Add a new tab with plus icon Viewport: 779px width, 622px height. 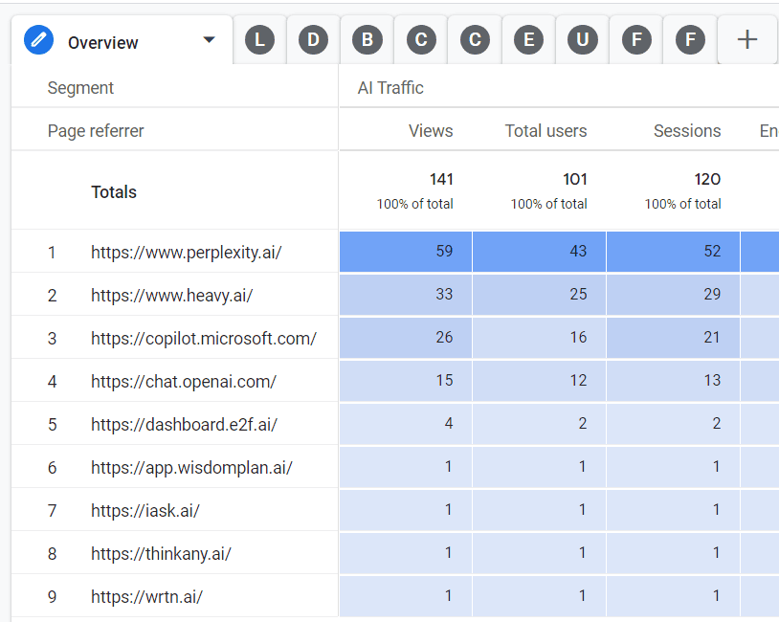[x=747, y=40]
